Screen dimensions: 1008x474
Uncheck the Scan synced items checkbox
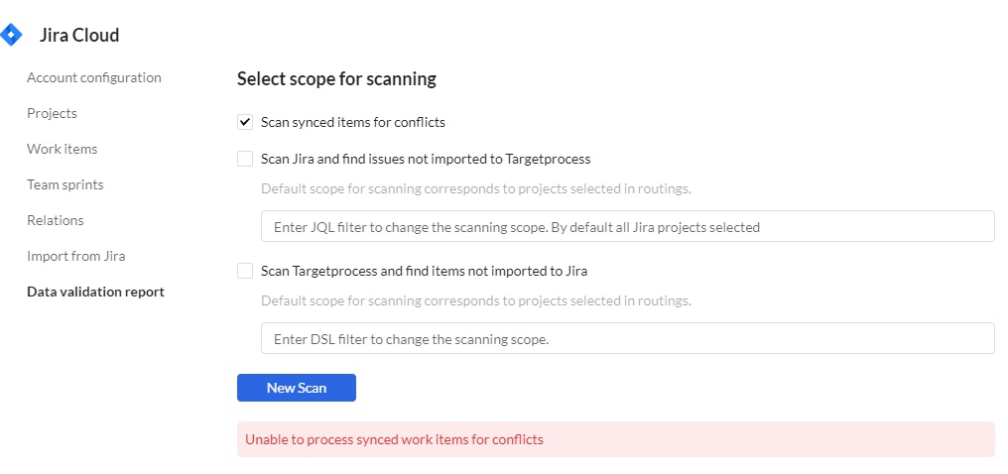pyautogui.click(x=245, y=123)
